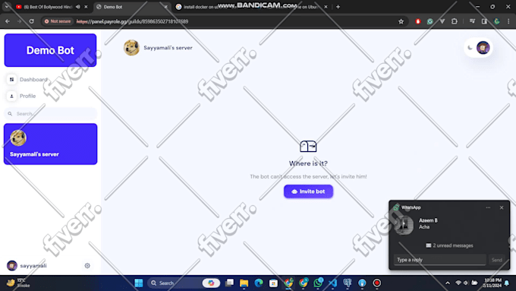Open the user avatar at top right
Viewport: 516px width, 291px height.
point(483,48)
